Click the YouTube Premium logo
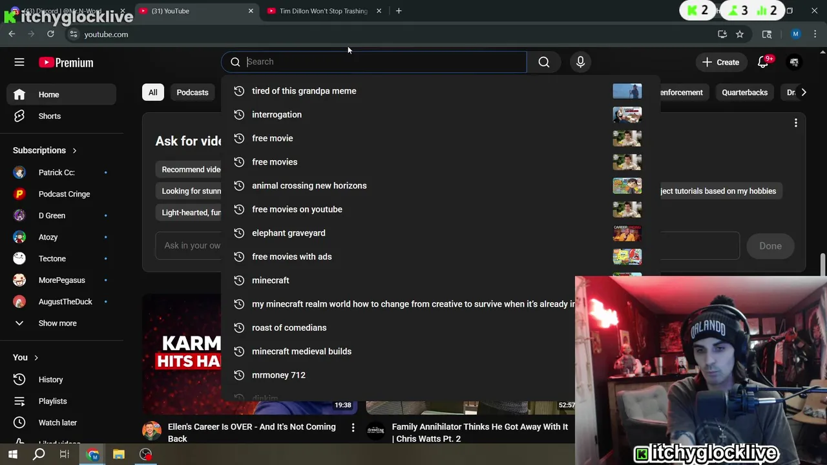Screen dimensions: 827x465 click(66, 63)
